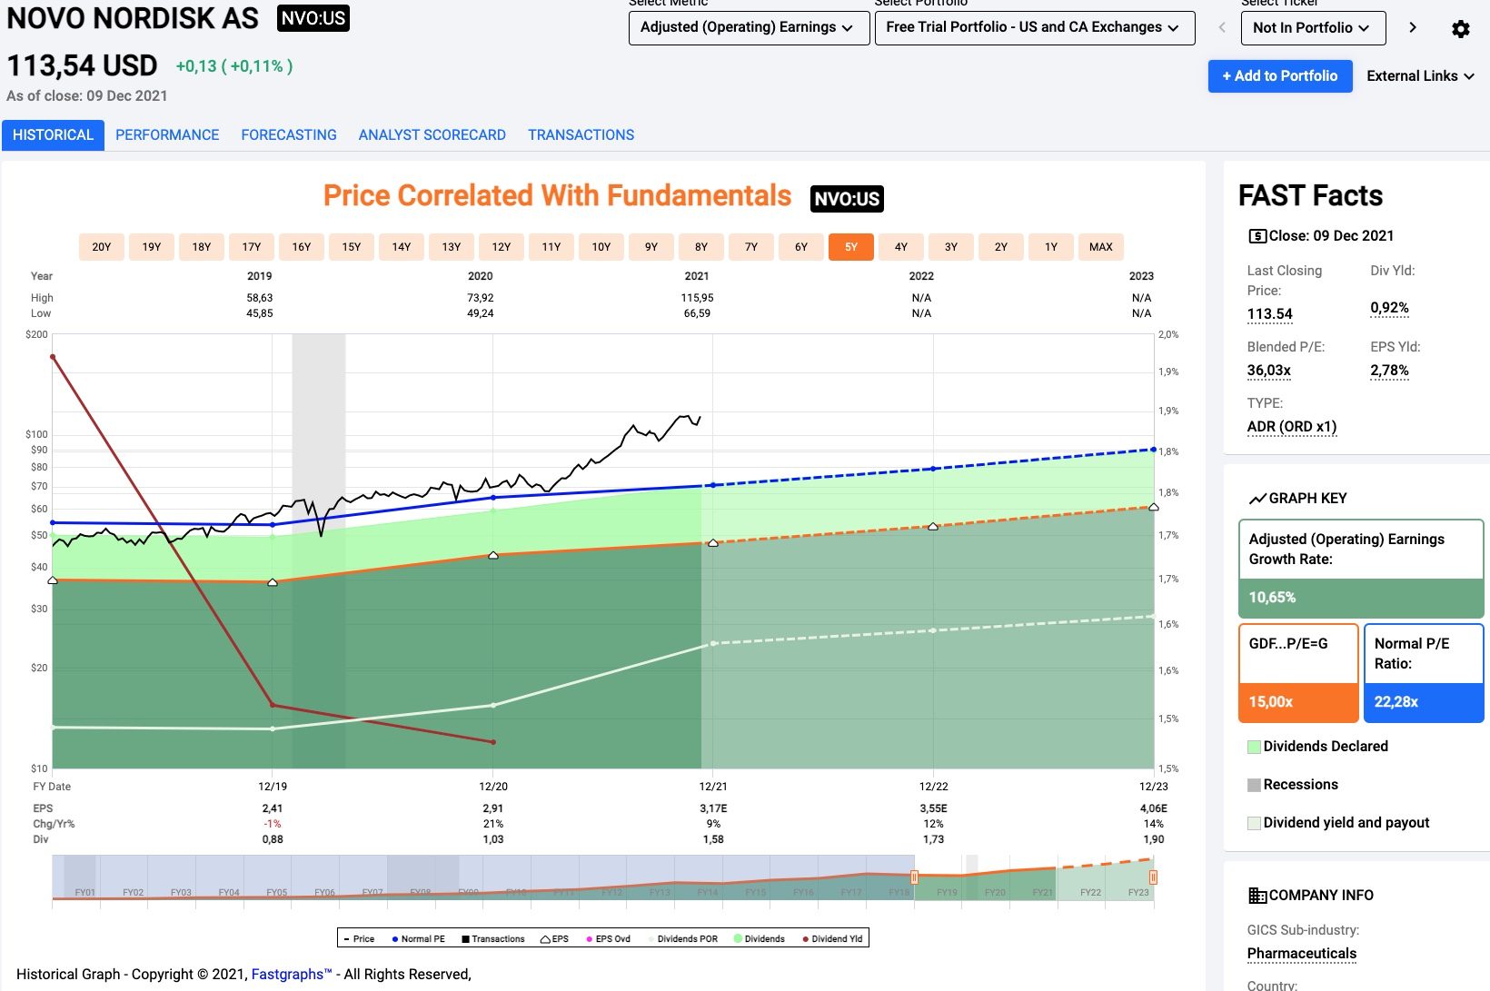Click the Add to Portfolio button
Image resolution: width=1490 pixels, height=991 pixels.
click(1280, 76)
